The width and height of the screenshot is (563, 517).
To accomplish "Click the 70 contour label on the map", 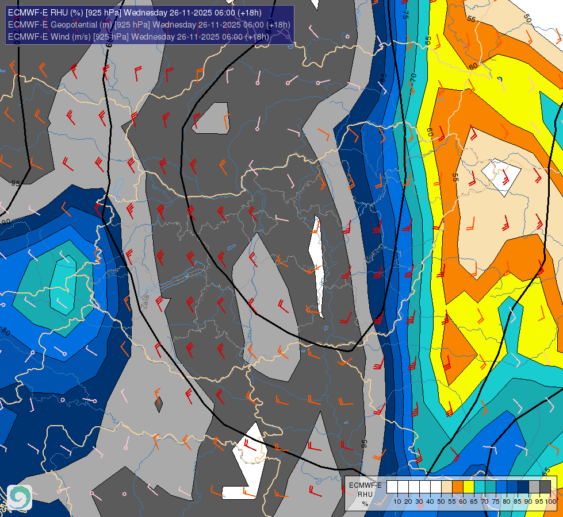I will click(x=413, y=77).
